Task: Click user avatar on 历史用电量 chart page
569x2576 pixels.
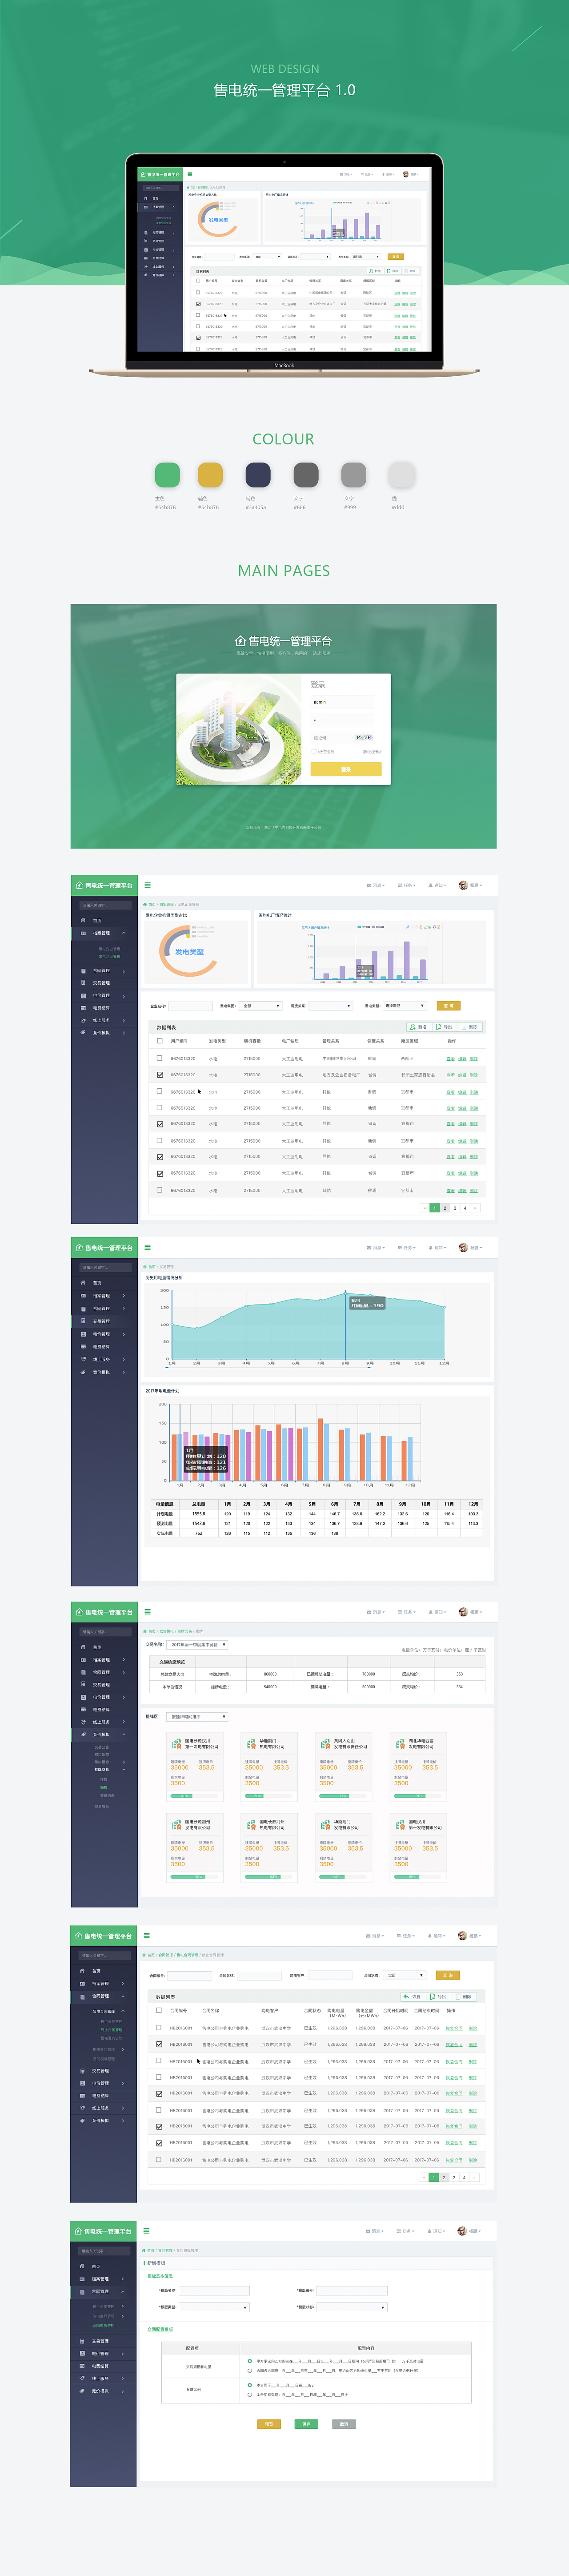Action: point(463,1247)
